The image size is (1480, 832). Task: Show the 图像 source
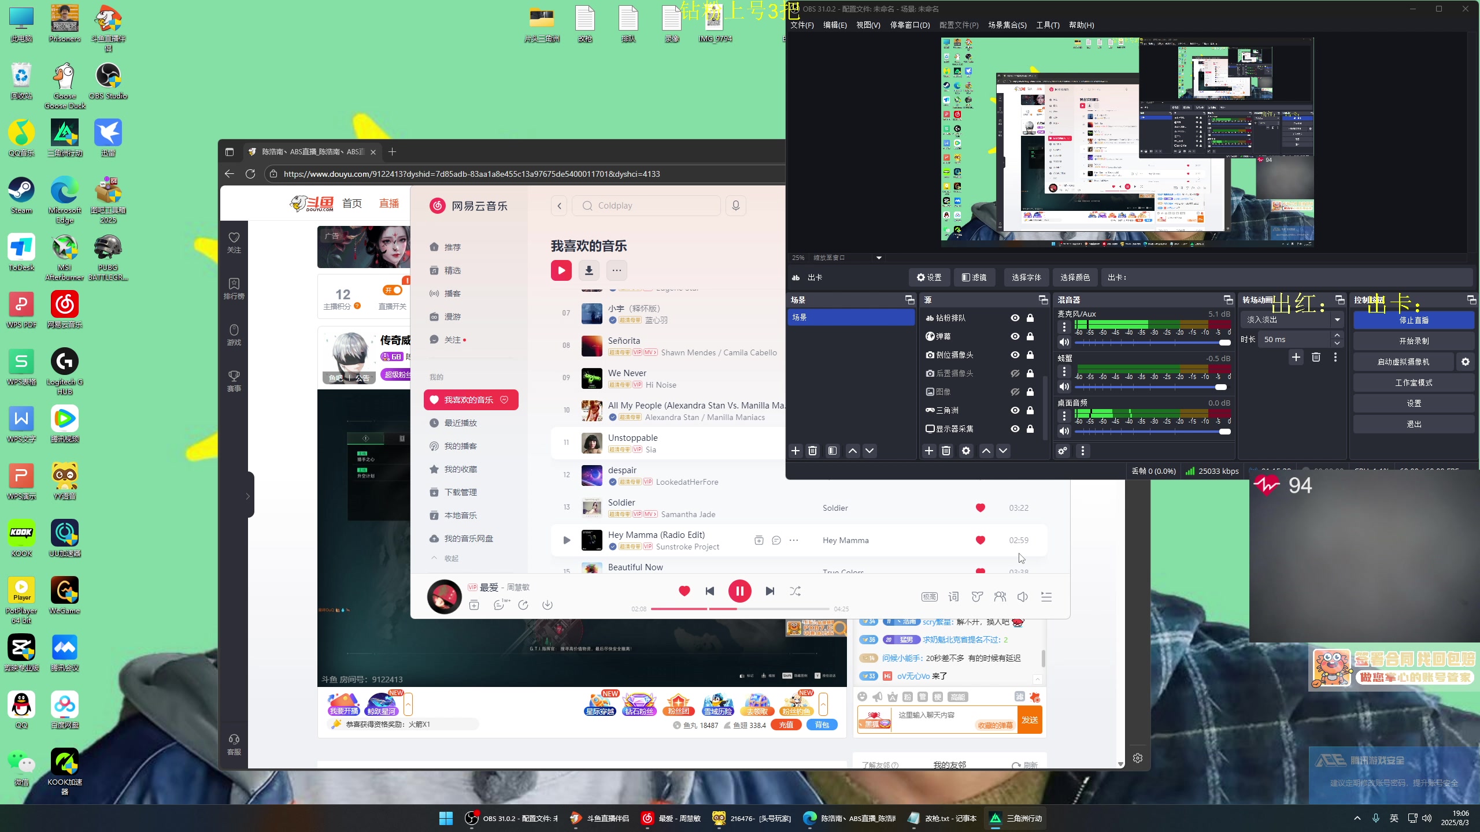(1015, 392)
